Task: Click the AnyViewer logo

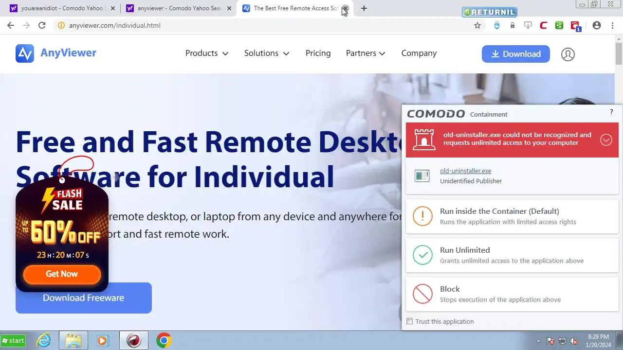Action: [x=56, y=53]
